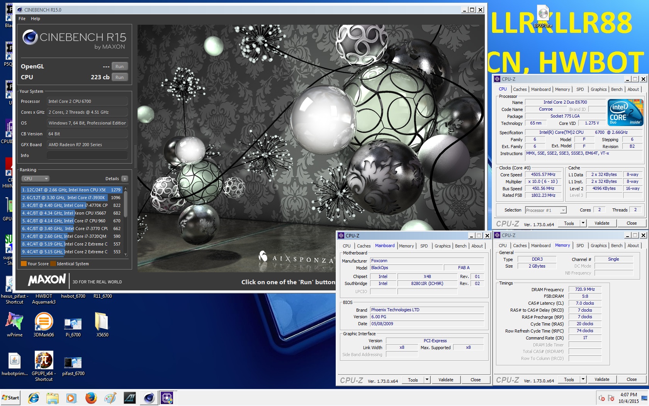Expand the Tools dropdown arrow in the CPU-Z Memory window

click(583, 379)
